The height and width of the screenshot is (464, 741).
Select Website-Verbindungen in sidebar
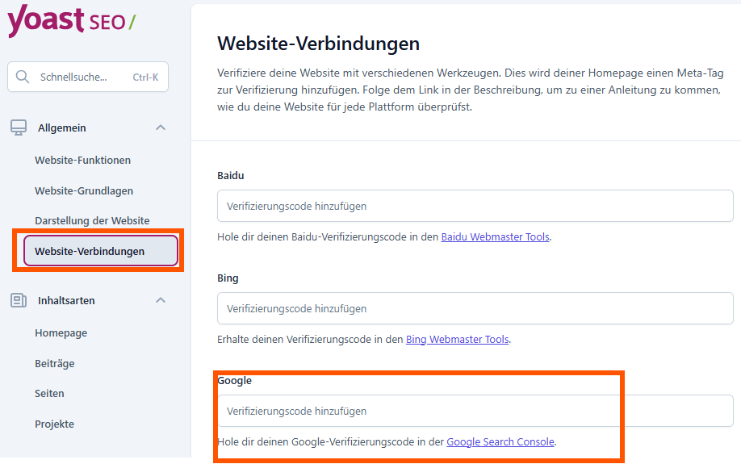tap(90, 251)
